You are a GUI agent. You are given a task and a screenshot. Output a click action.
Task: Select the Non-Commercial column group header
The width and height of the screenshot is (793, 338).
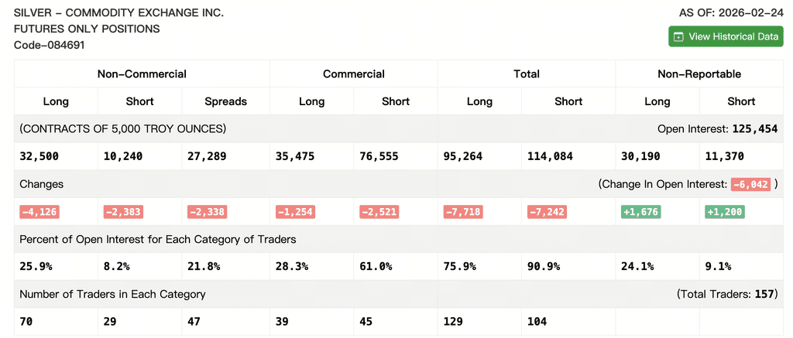click(142, 73)
